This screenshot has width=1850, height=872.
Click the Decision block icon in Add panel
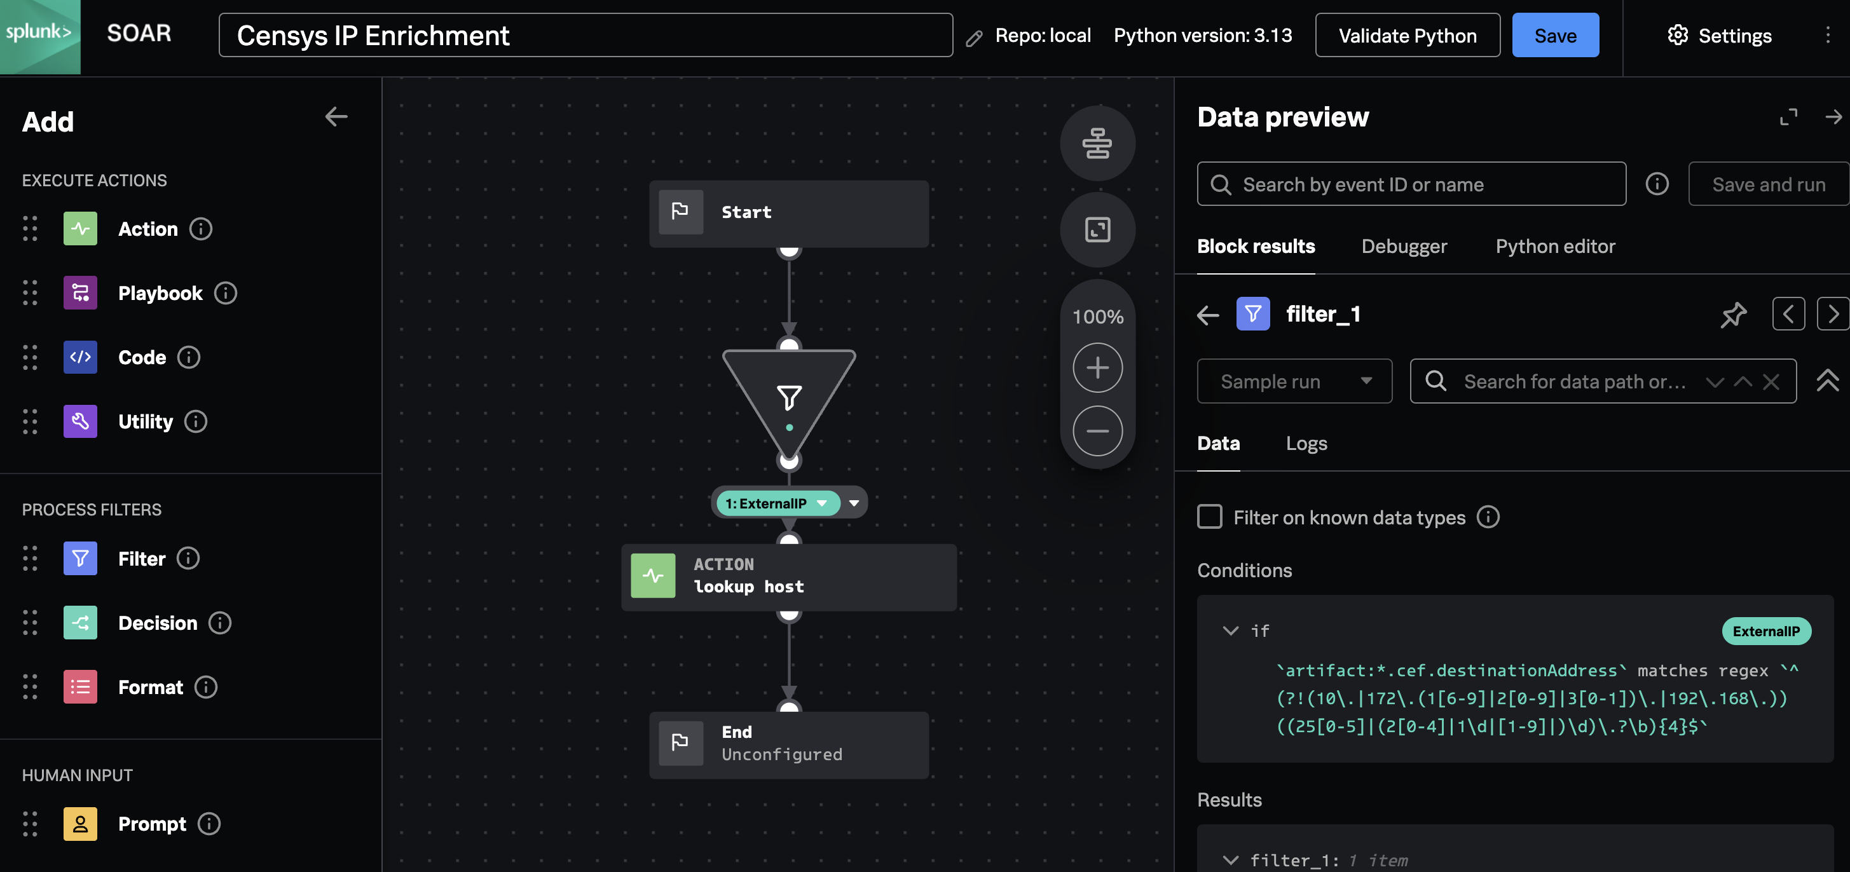click(x=79, y=622)
